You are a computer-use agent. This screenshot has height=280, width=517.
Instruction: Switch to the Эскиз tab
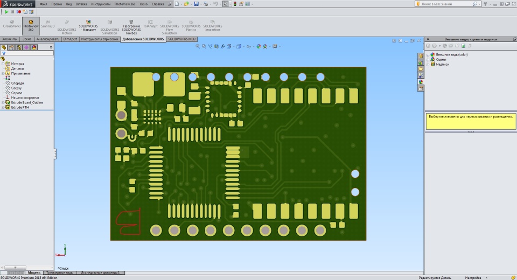click(x=27, y=39)
